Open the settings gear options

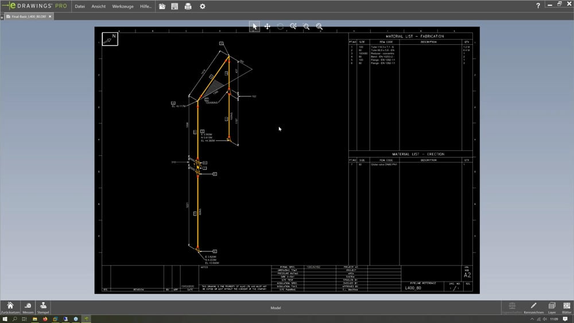tap(202, 6)
